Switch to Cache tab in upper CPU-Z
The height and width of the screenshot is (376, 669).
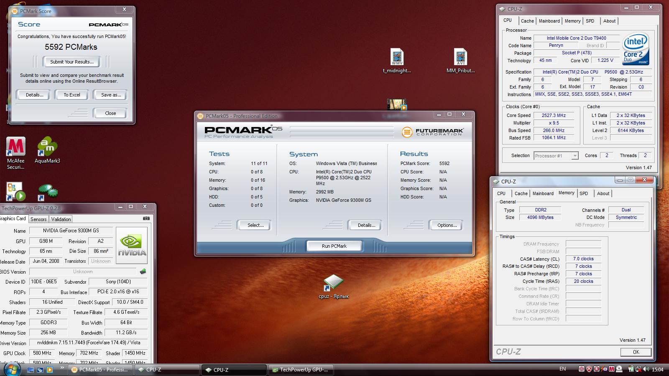pos(527,21)
